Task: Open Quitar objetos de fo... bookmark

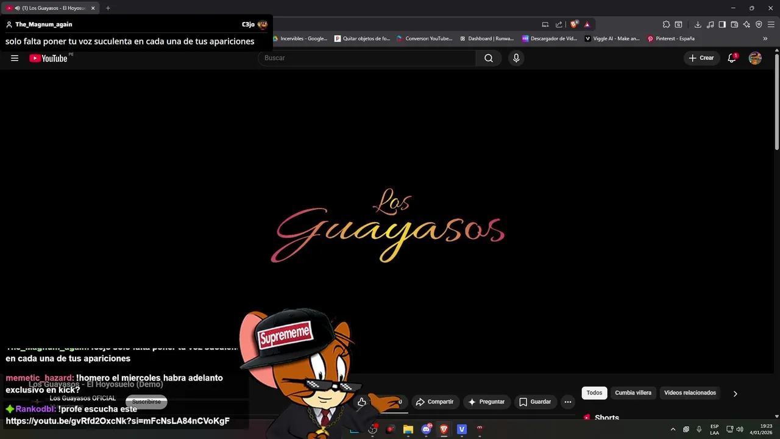Action: [x=363, y=38]
